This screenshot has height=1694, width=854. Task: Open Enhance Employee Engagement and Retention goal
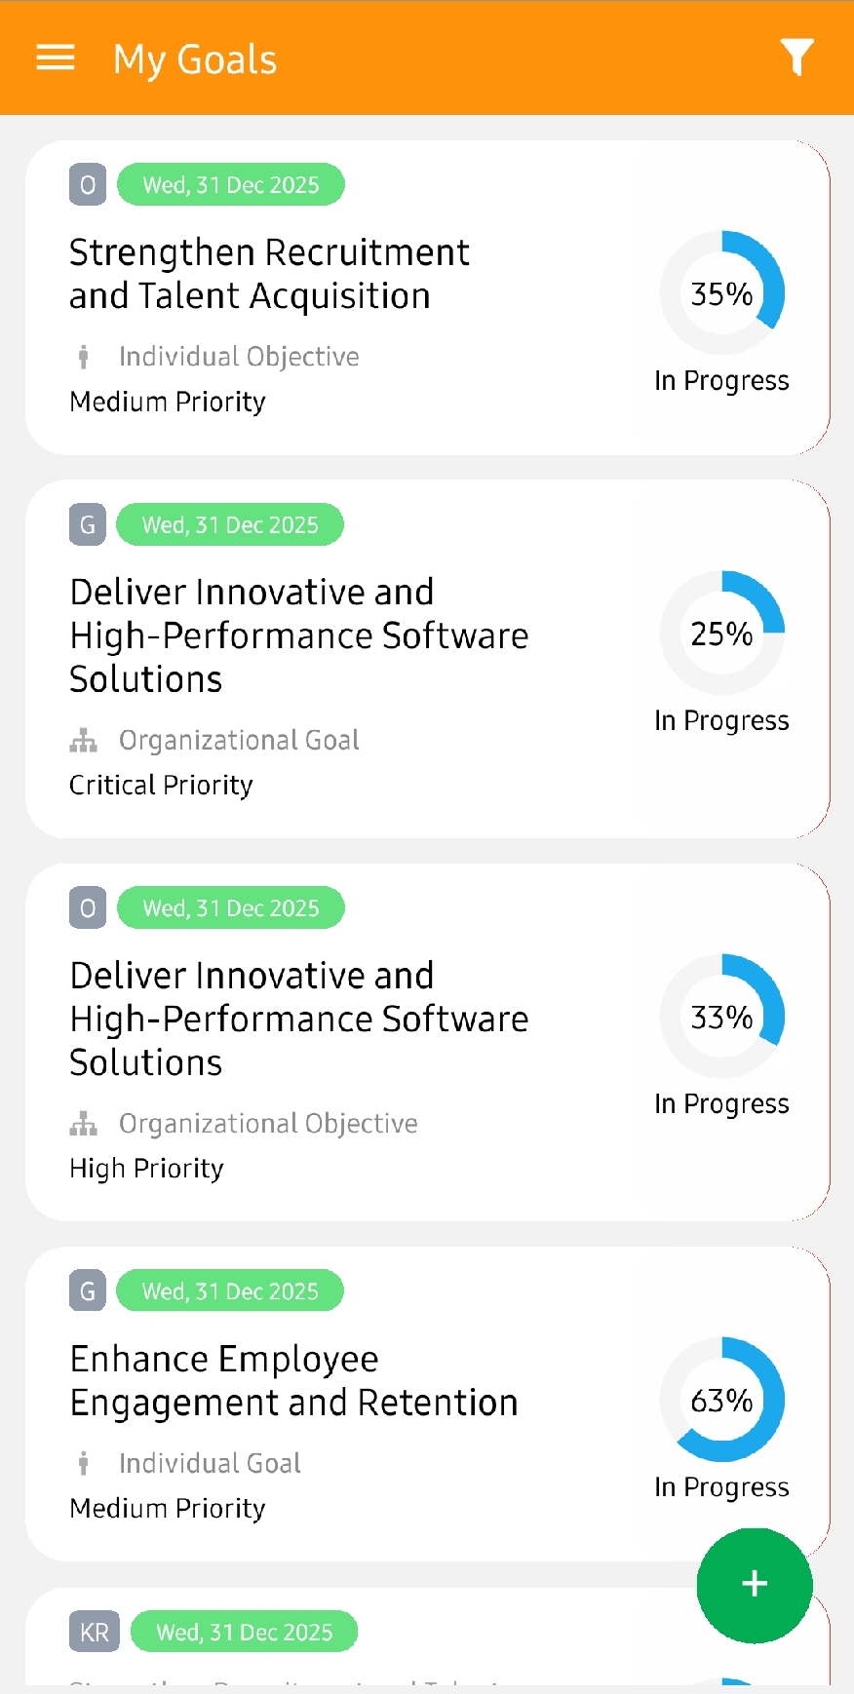[293, 1380]
